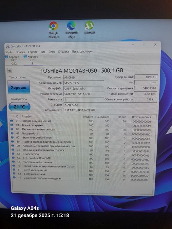Click status dot for attribute C2 temperature
172x229 pixels.
pos(13,154)
